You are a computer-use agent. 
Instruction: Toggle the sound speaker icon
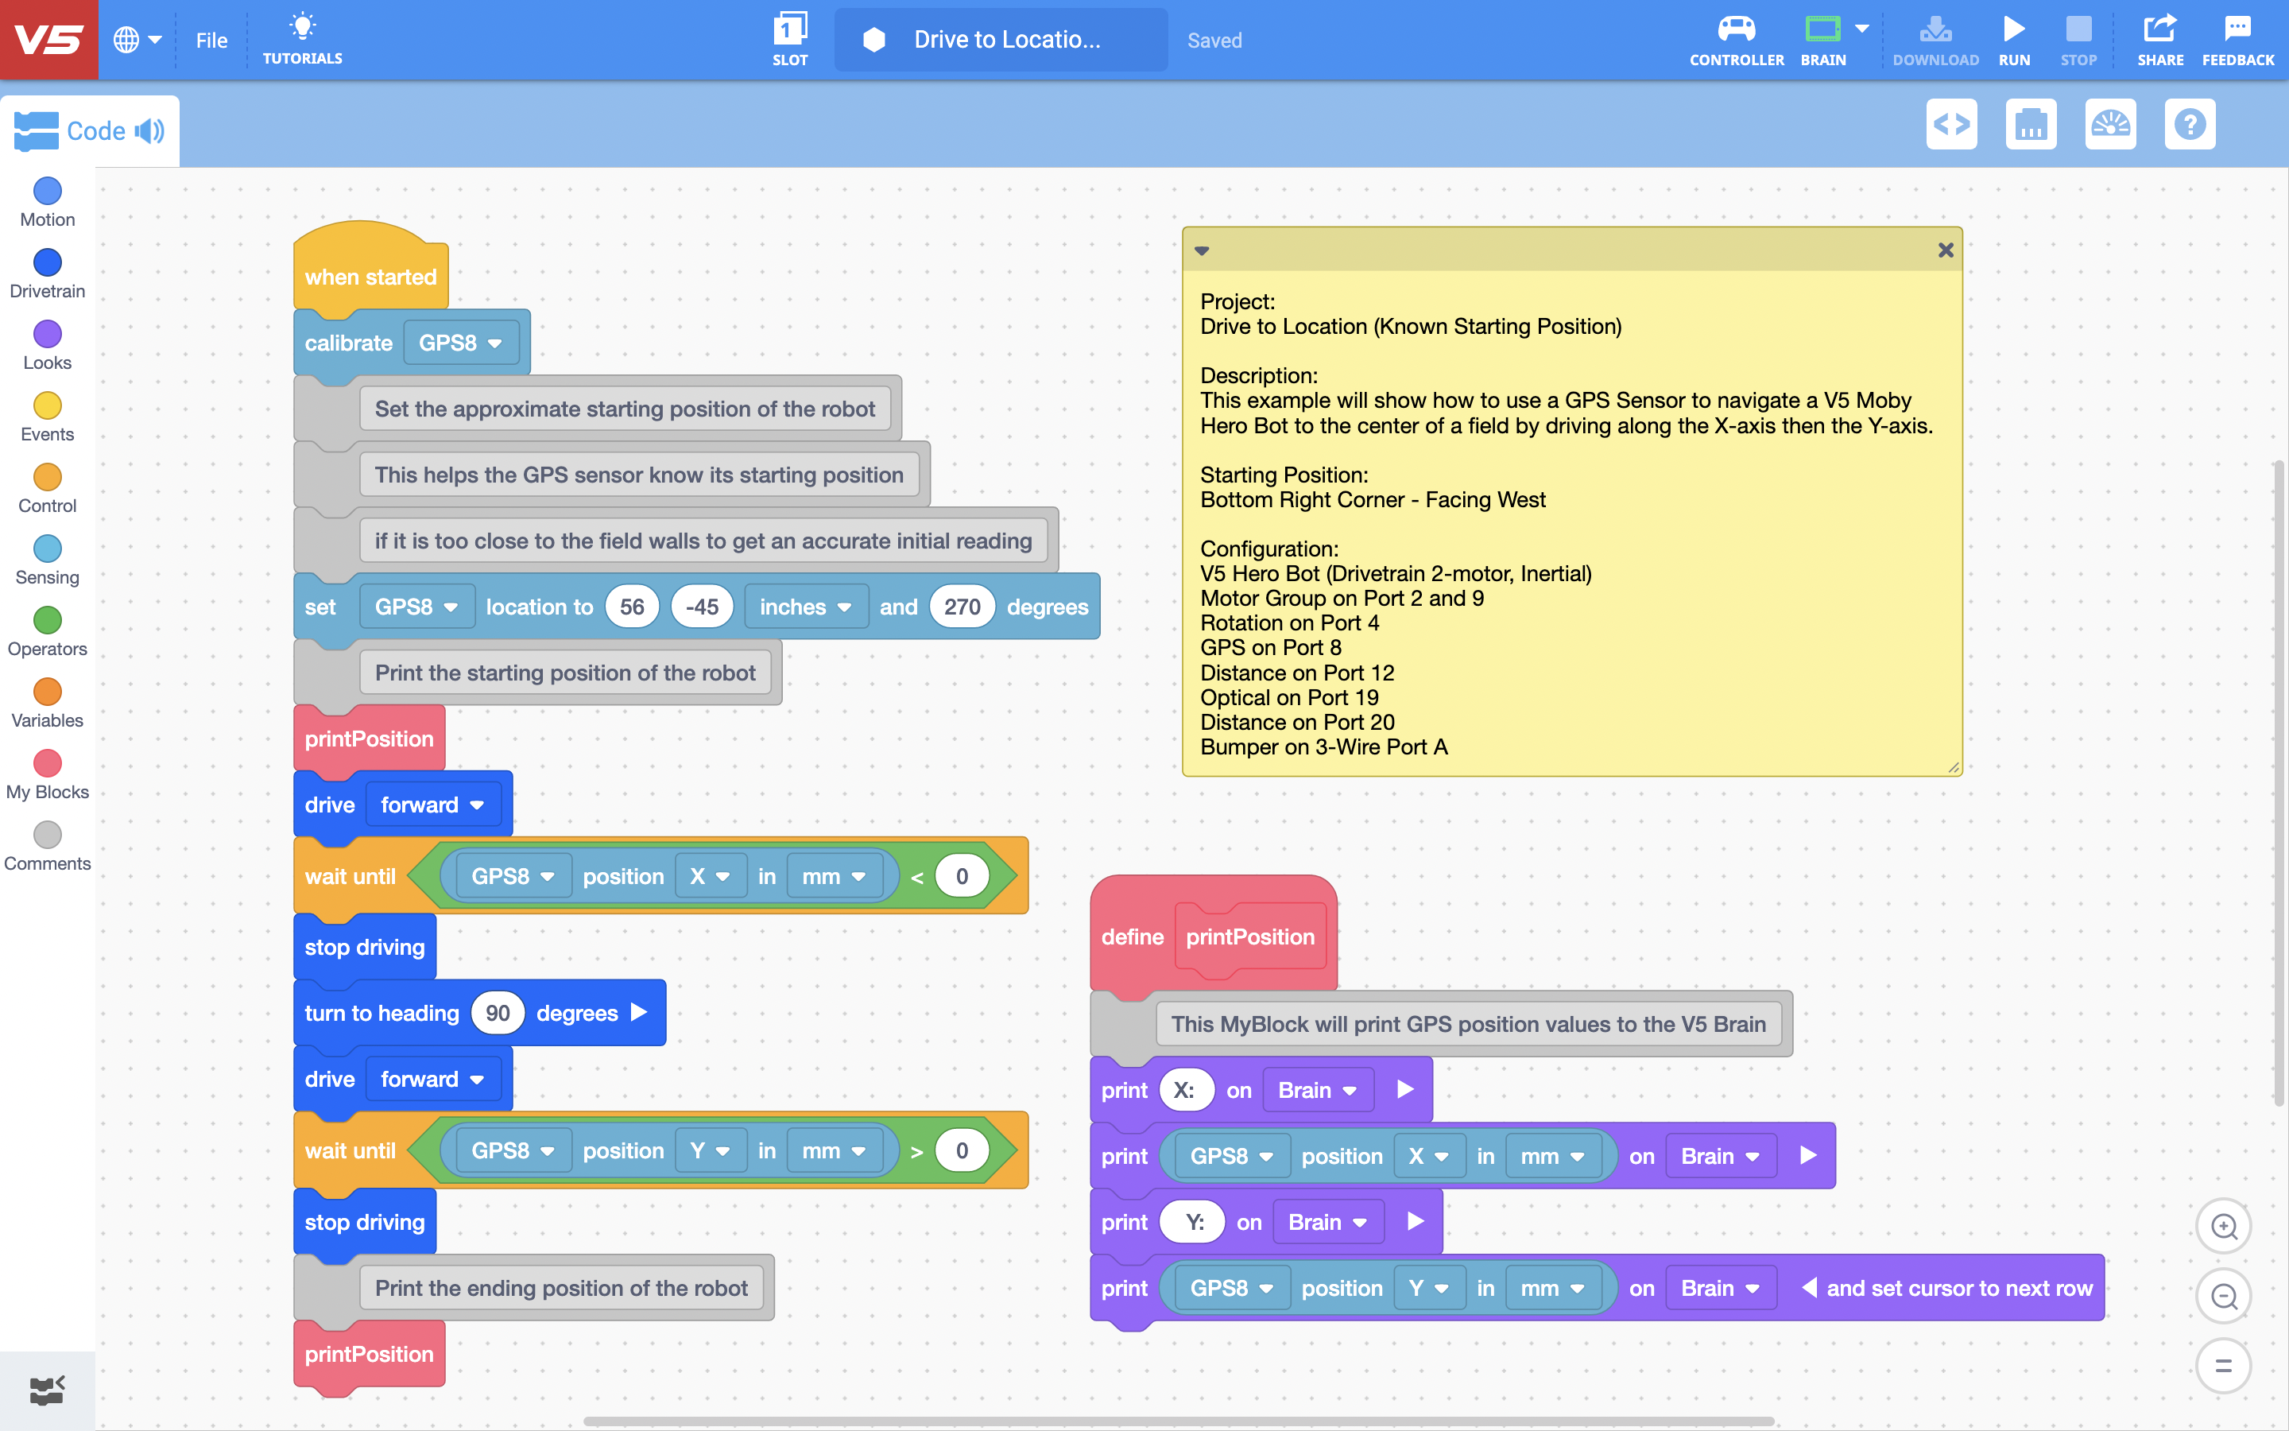pyautogui.click(x=149, y=130)
